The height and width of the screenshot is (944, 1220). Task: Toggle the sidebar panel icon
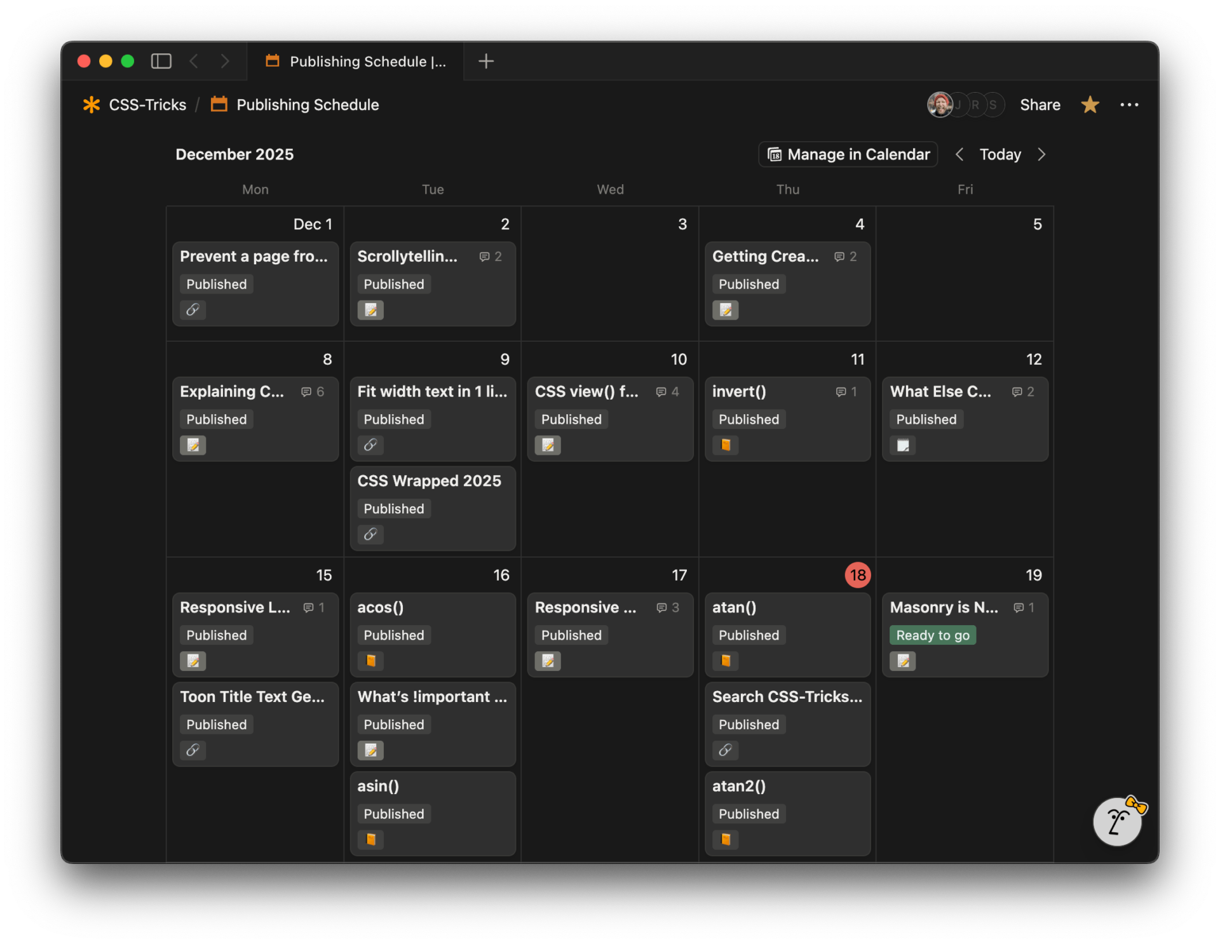(161, 61)
